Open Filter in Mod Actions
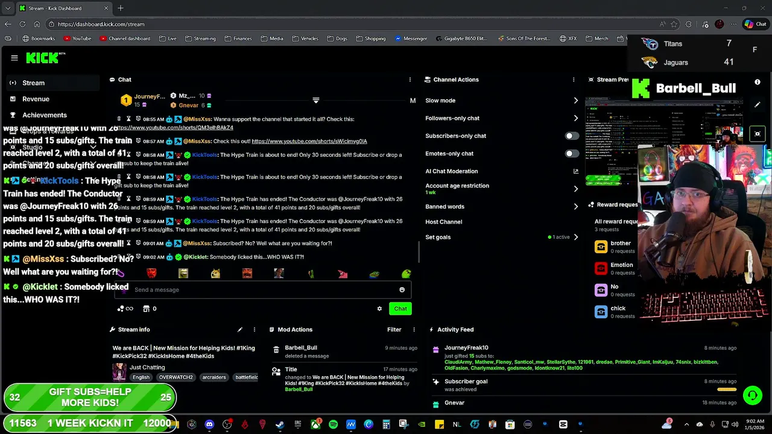The width and height of the screenshot is (772, 434). click(x=394, y=330)
